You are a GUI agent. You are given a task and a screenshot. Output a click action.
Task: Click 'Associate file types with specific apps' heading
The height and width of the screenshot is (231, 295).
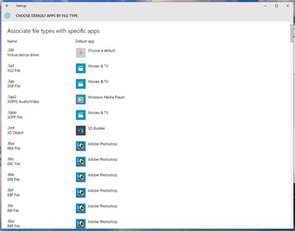(x=54, y=31)
